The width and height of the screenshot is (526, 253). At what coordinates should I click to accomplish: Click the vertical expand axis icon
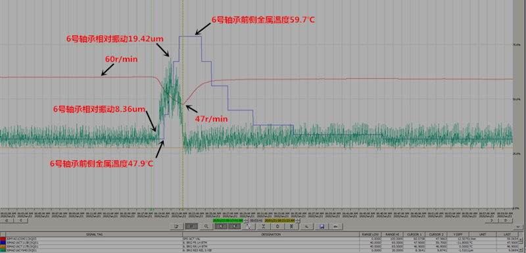point(277,227)
